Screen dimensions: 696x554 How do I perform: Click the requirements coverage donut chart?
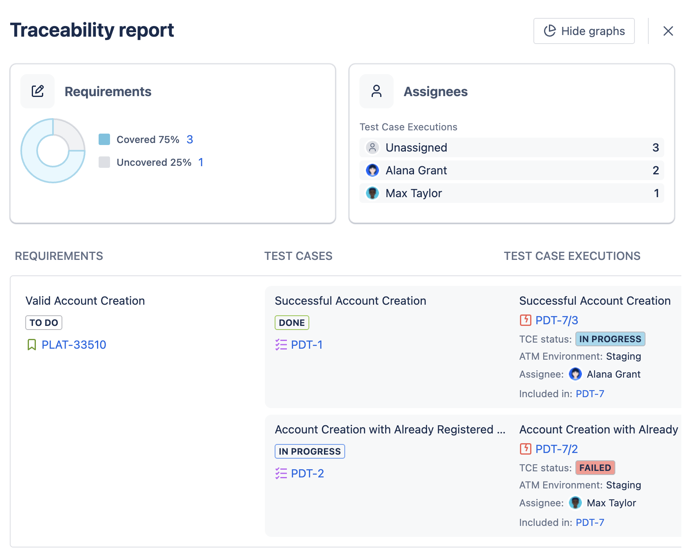[53, 151]
